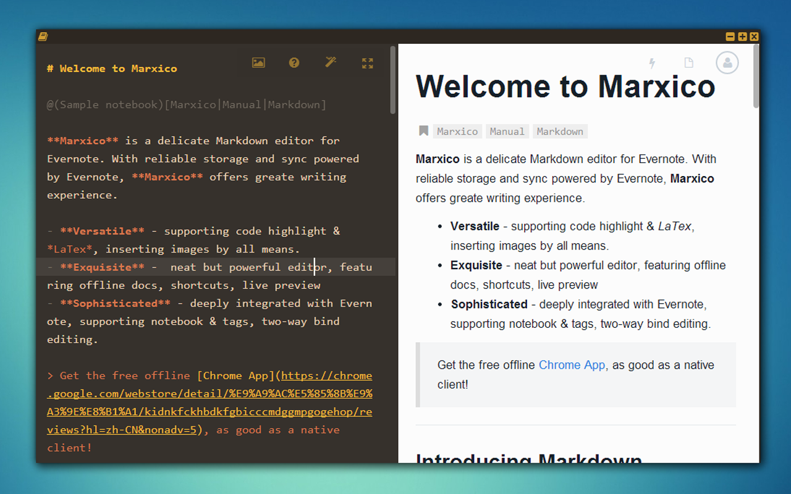Close the Marxico window

click(x=754, y=37)
